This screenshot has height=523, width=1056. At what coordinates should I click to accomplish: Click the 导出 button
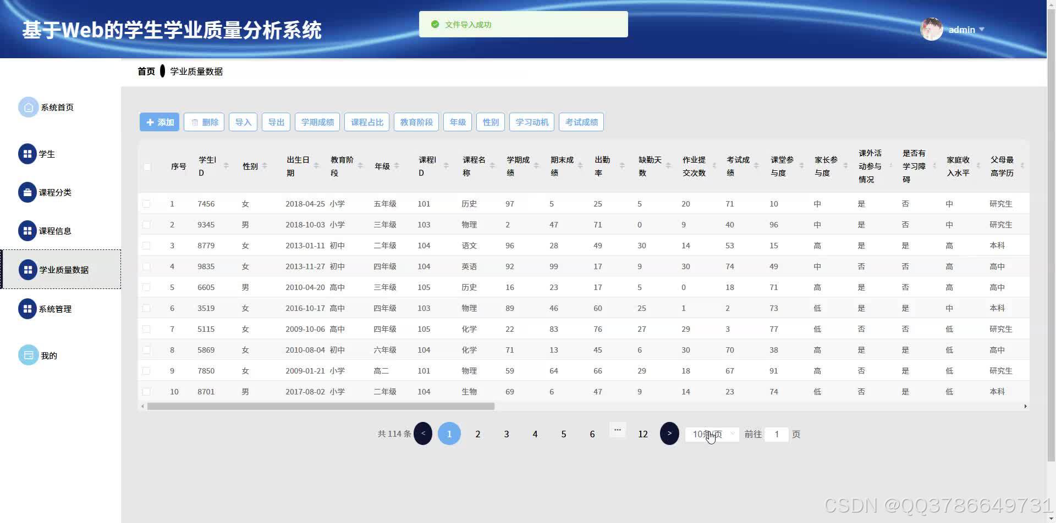(x=276, y=122)
